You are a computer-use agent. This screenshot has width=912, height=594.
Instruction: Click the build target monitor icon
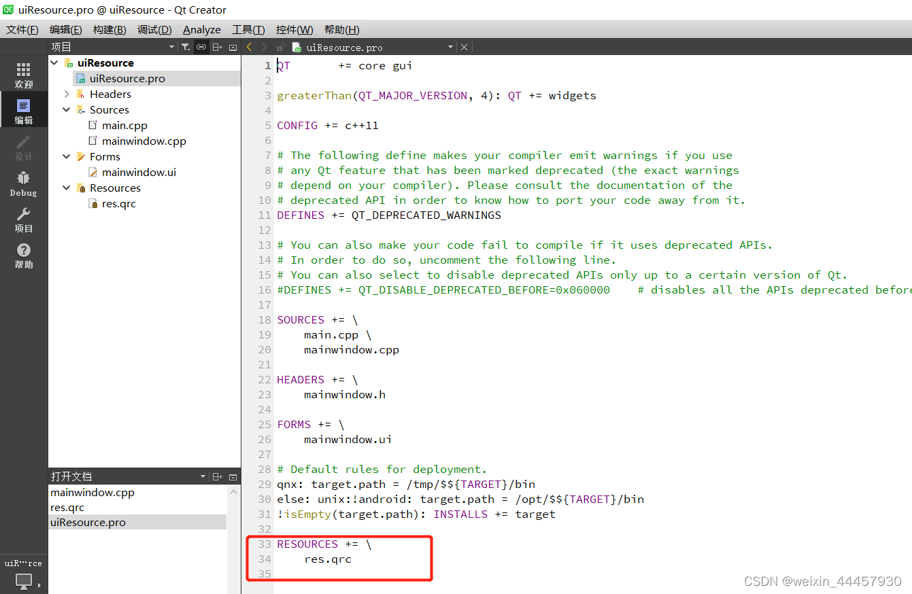(24, 581)
